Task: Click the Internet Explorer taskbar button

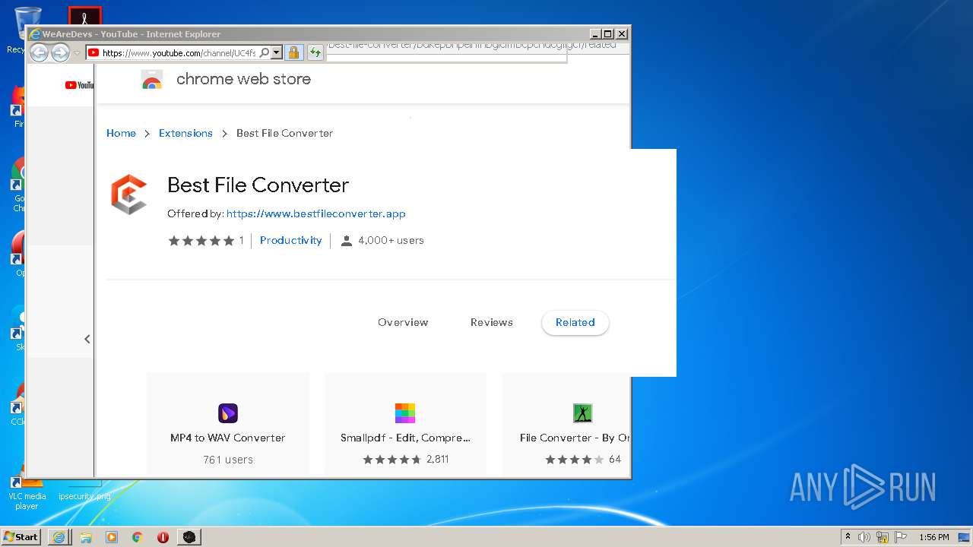Action: (x=59, y=536)
